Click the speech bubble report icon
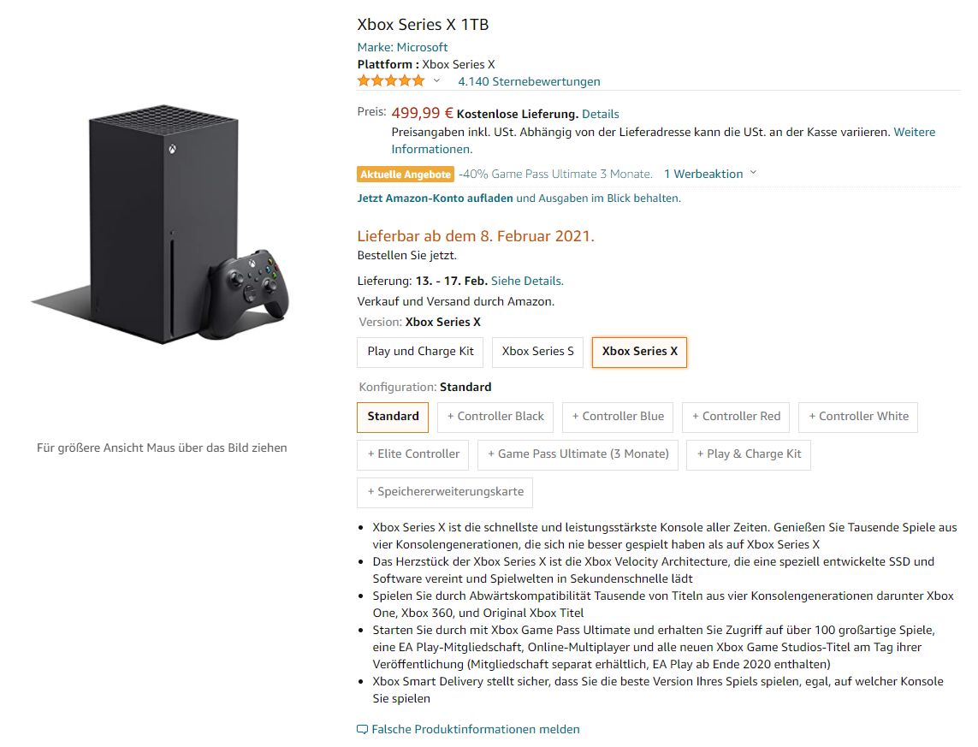The image size is (978, 747). tap(363, 730)
